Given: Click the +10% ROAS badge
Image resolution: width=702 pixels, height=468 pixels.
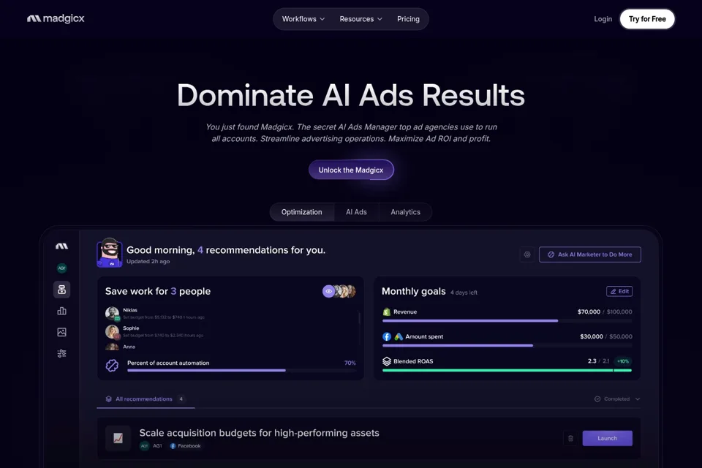Looking at the screenshot, I should (623, 361).
